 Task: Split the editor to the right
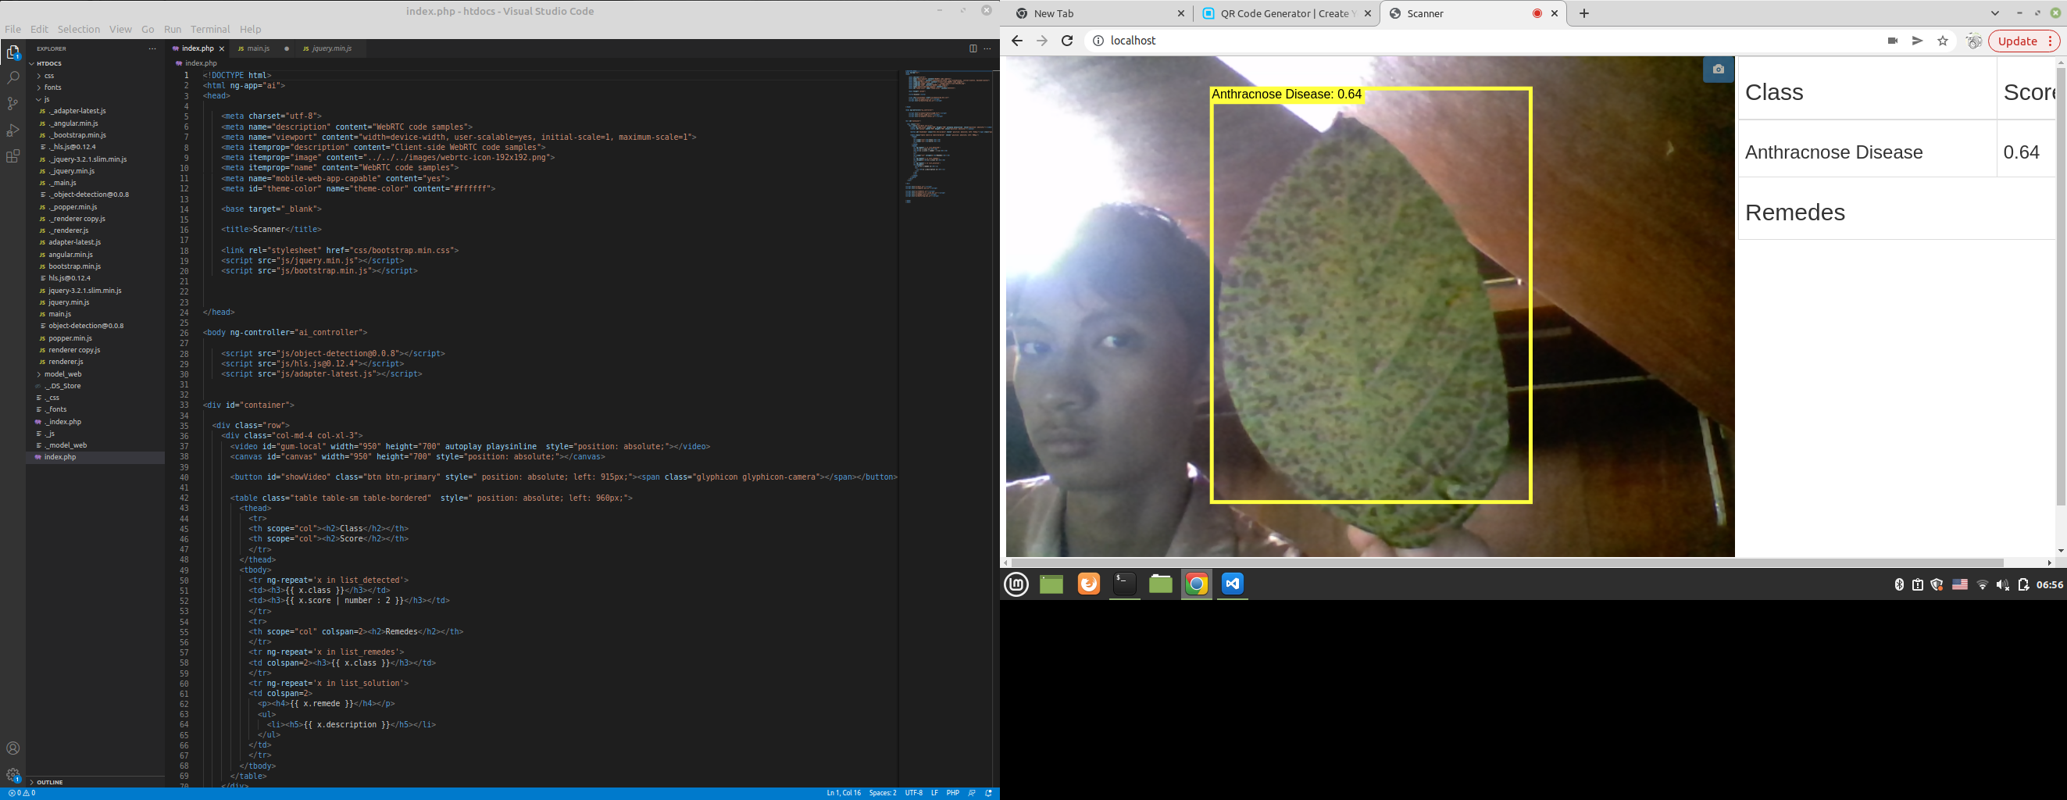(x=973, y=49)
